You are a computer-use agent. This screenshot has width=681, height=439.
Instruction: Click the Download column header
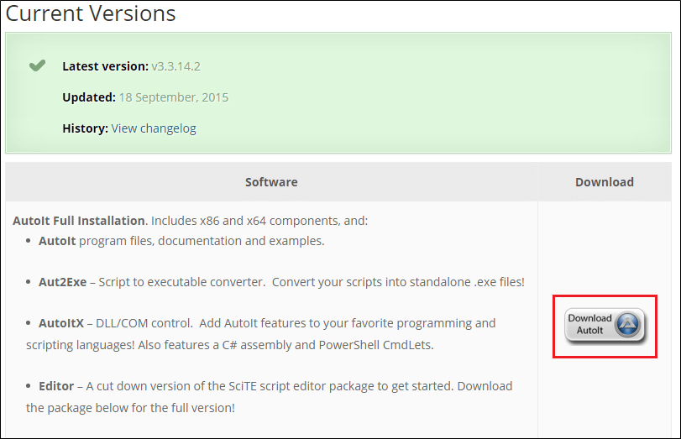(604, 182)
